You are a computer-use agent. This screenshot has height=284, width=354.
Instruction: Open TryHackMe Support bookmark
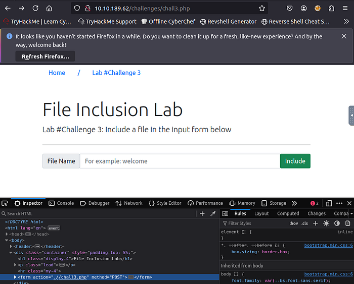point(107,21)
